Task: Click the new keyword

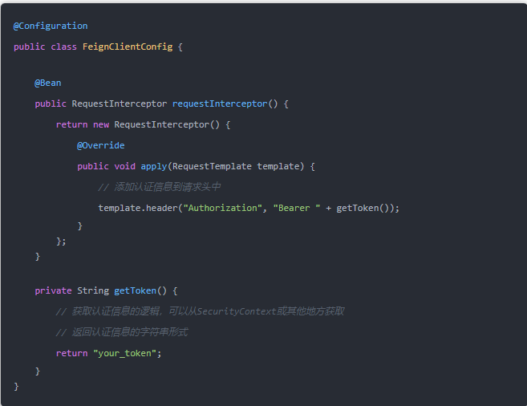Action: (x=101, y=124)
